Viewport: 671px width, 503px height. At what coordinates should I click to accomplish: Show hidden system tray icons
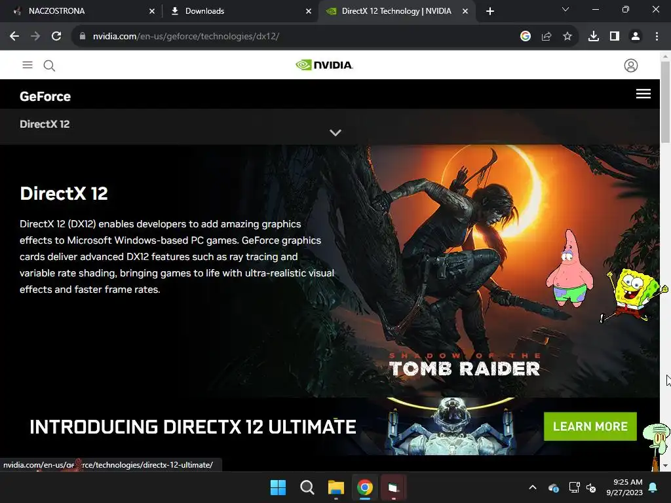click(x=533, y=487)
